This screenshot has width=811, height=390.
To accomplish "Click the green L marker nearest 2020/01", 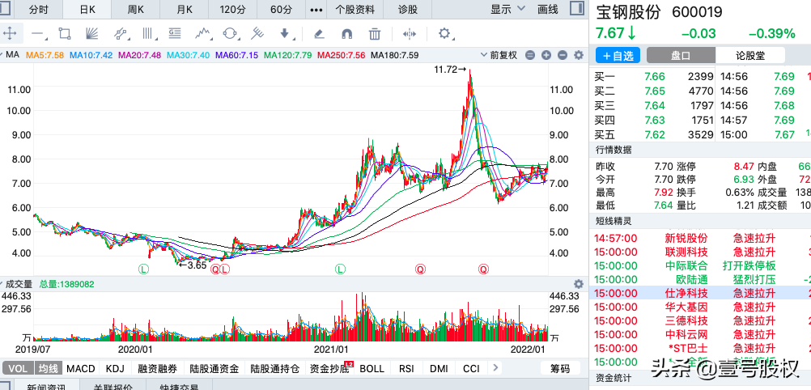I will (143, 269).
